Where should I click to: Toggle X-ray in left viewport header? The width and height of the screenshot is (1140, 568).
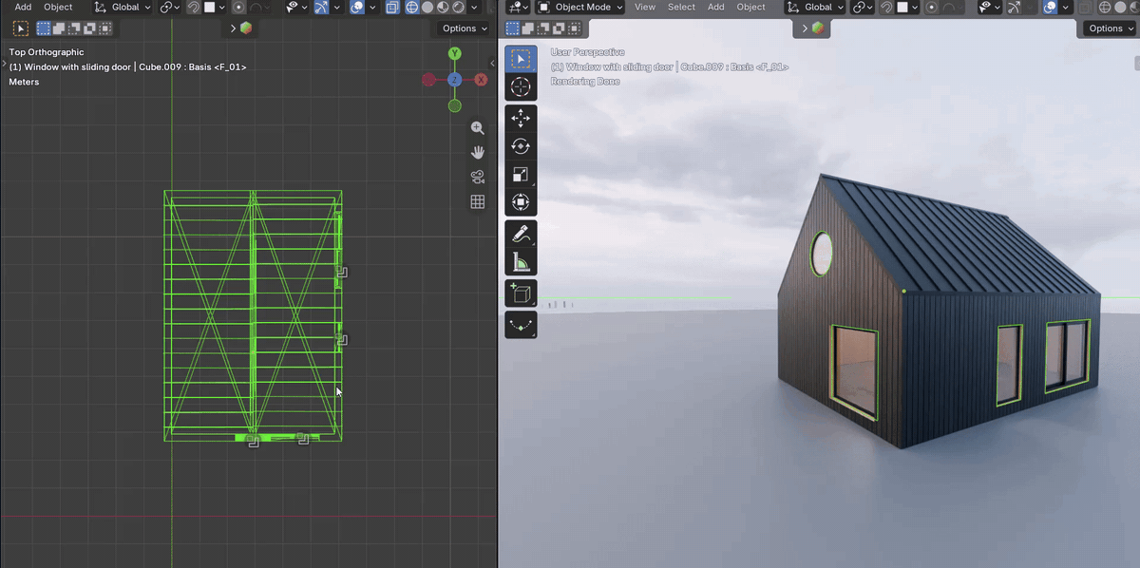(x=392, y=7)
